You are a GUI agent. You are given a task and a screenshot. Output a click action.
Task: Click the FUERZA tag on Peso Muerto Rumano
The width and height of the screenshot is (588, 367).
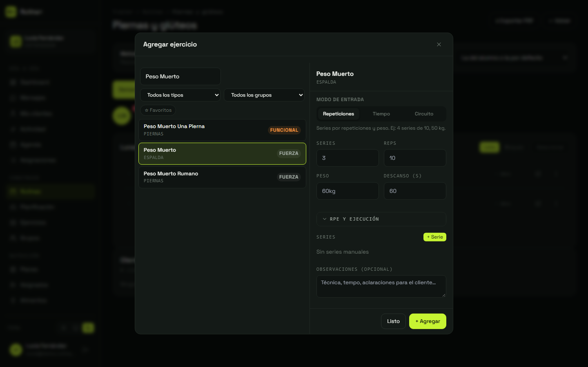(289, 177)
